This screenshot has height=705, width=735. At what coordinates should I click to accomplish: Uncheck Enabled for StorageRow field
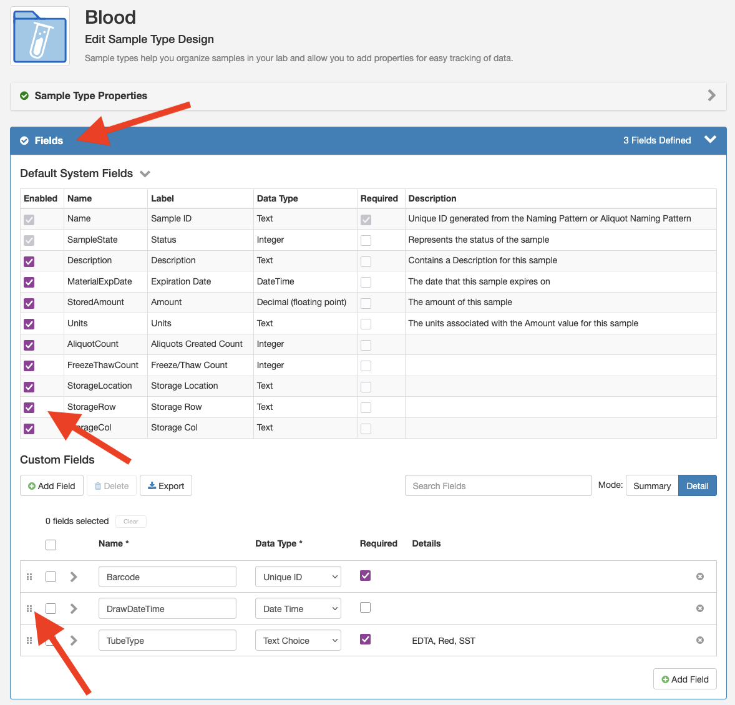click(x=29, y=407)
